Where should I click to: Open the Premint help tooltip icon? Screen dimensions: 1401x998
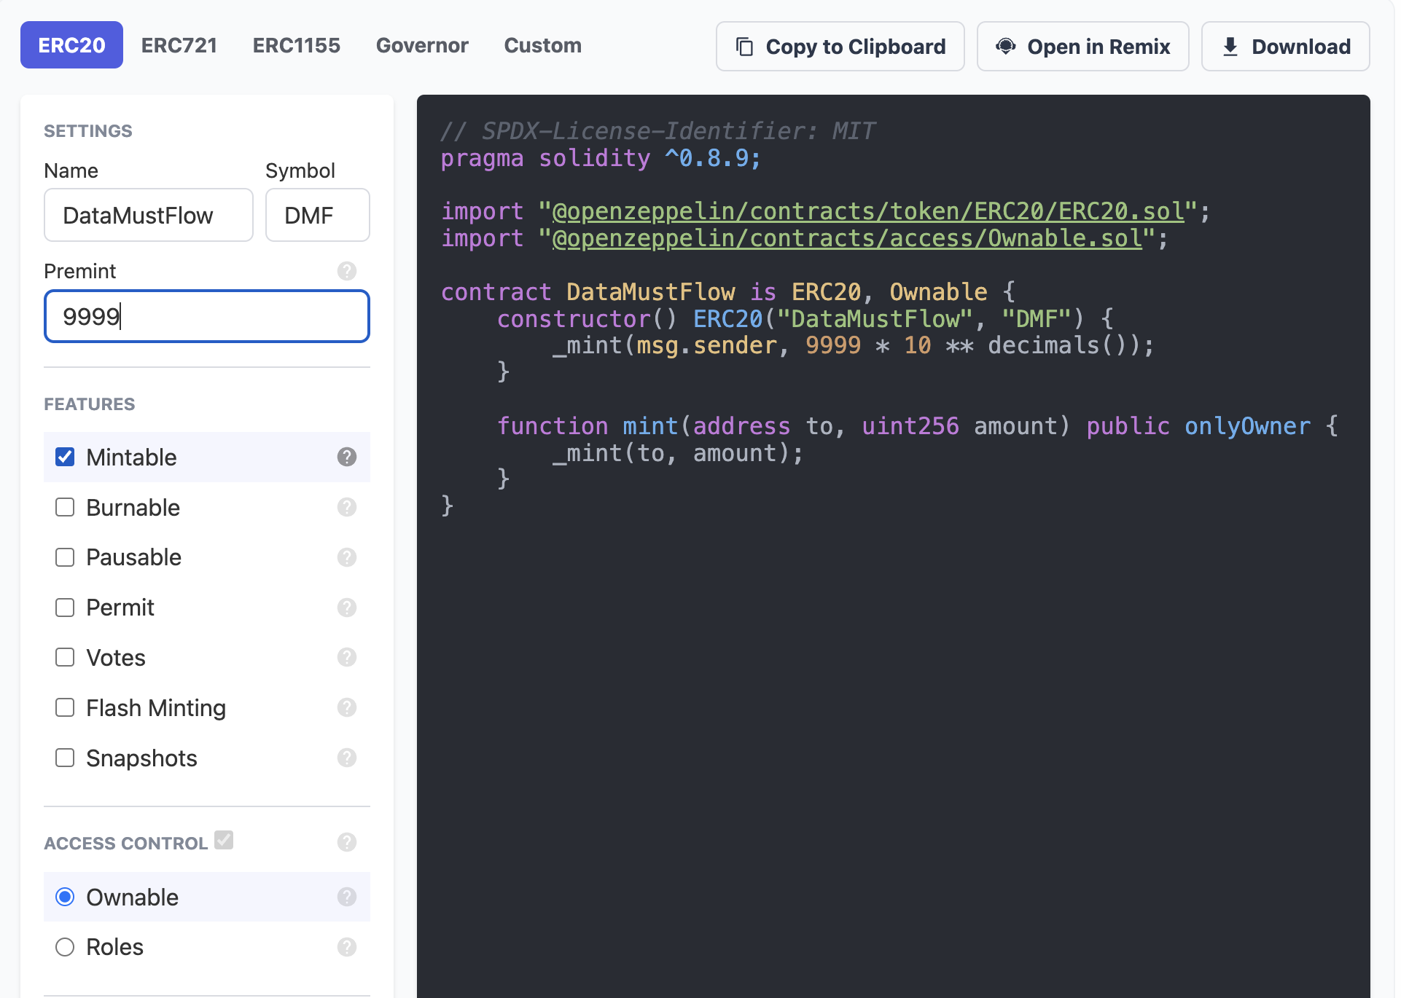point(347,271)
